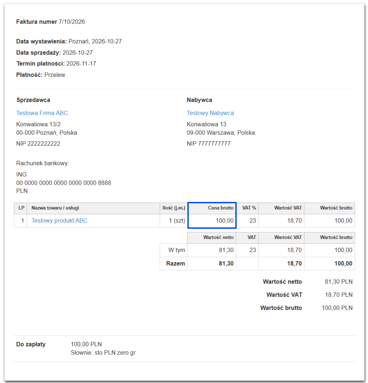Click "100,00 PLN" beside the bold Wartość brutto label
Image resolution: width=368 pixels, height=383 pixels.
tap(337, 308)
